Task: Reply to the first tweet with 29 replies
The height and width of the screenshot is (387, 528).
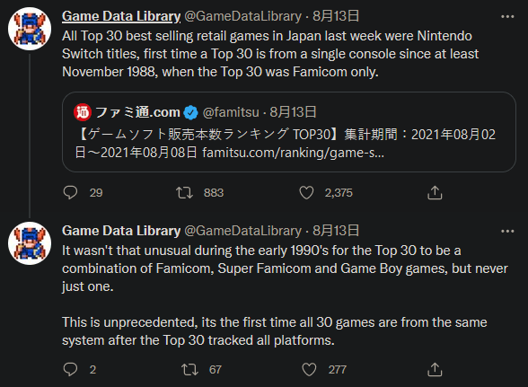Action: click(70, 193)
